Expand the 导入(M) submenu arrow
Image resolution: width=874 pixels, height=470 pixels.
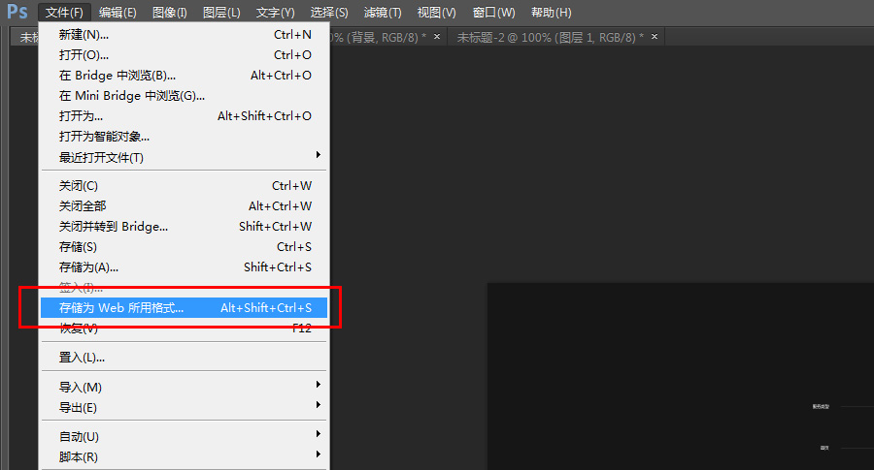click(x=318, y=387)
